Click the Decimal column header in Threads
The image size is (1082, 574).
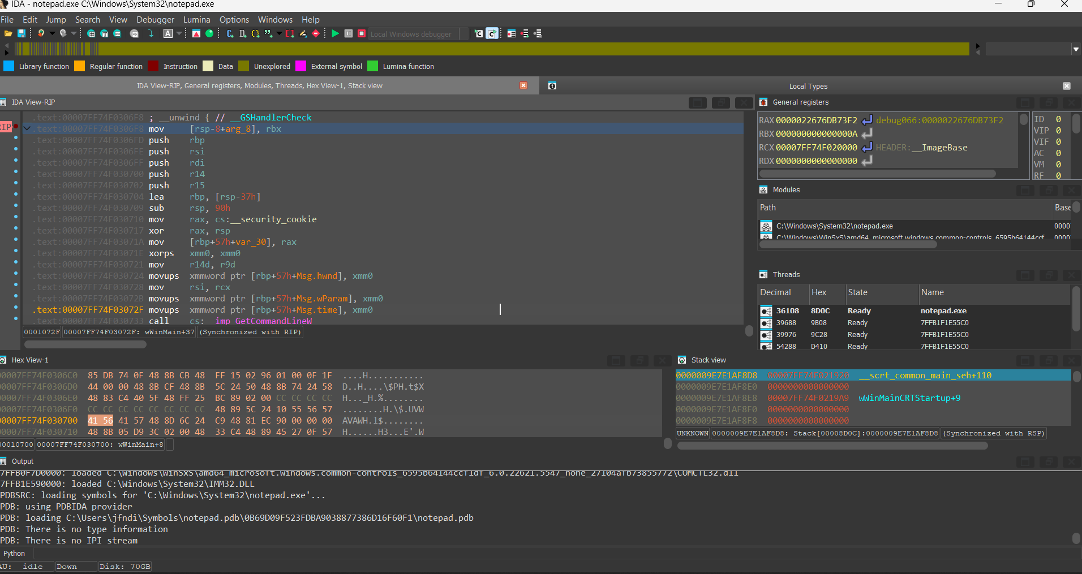pos(783,292)
